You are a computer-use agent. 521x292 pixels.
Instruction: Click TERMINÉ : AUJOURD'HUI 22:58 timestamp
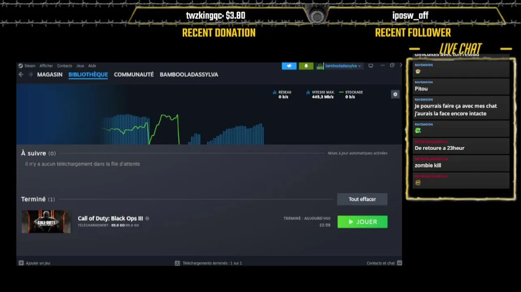coord(307,221)
